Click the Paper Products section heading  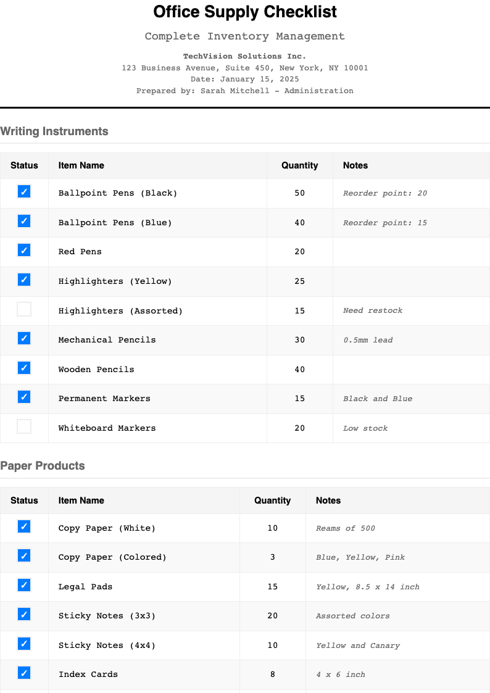(x=43, y=466)
